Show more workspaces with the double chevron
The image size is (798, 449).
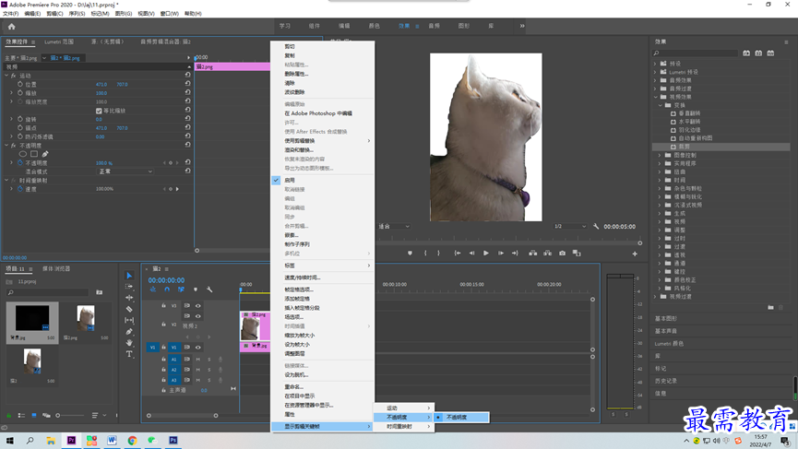point(522,26)
